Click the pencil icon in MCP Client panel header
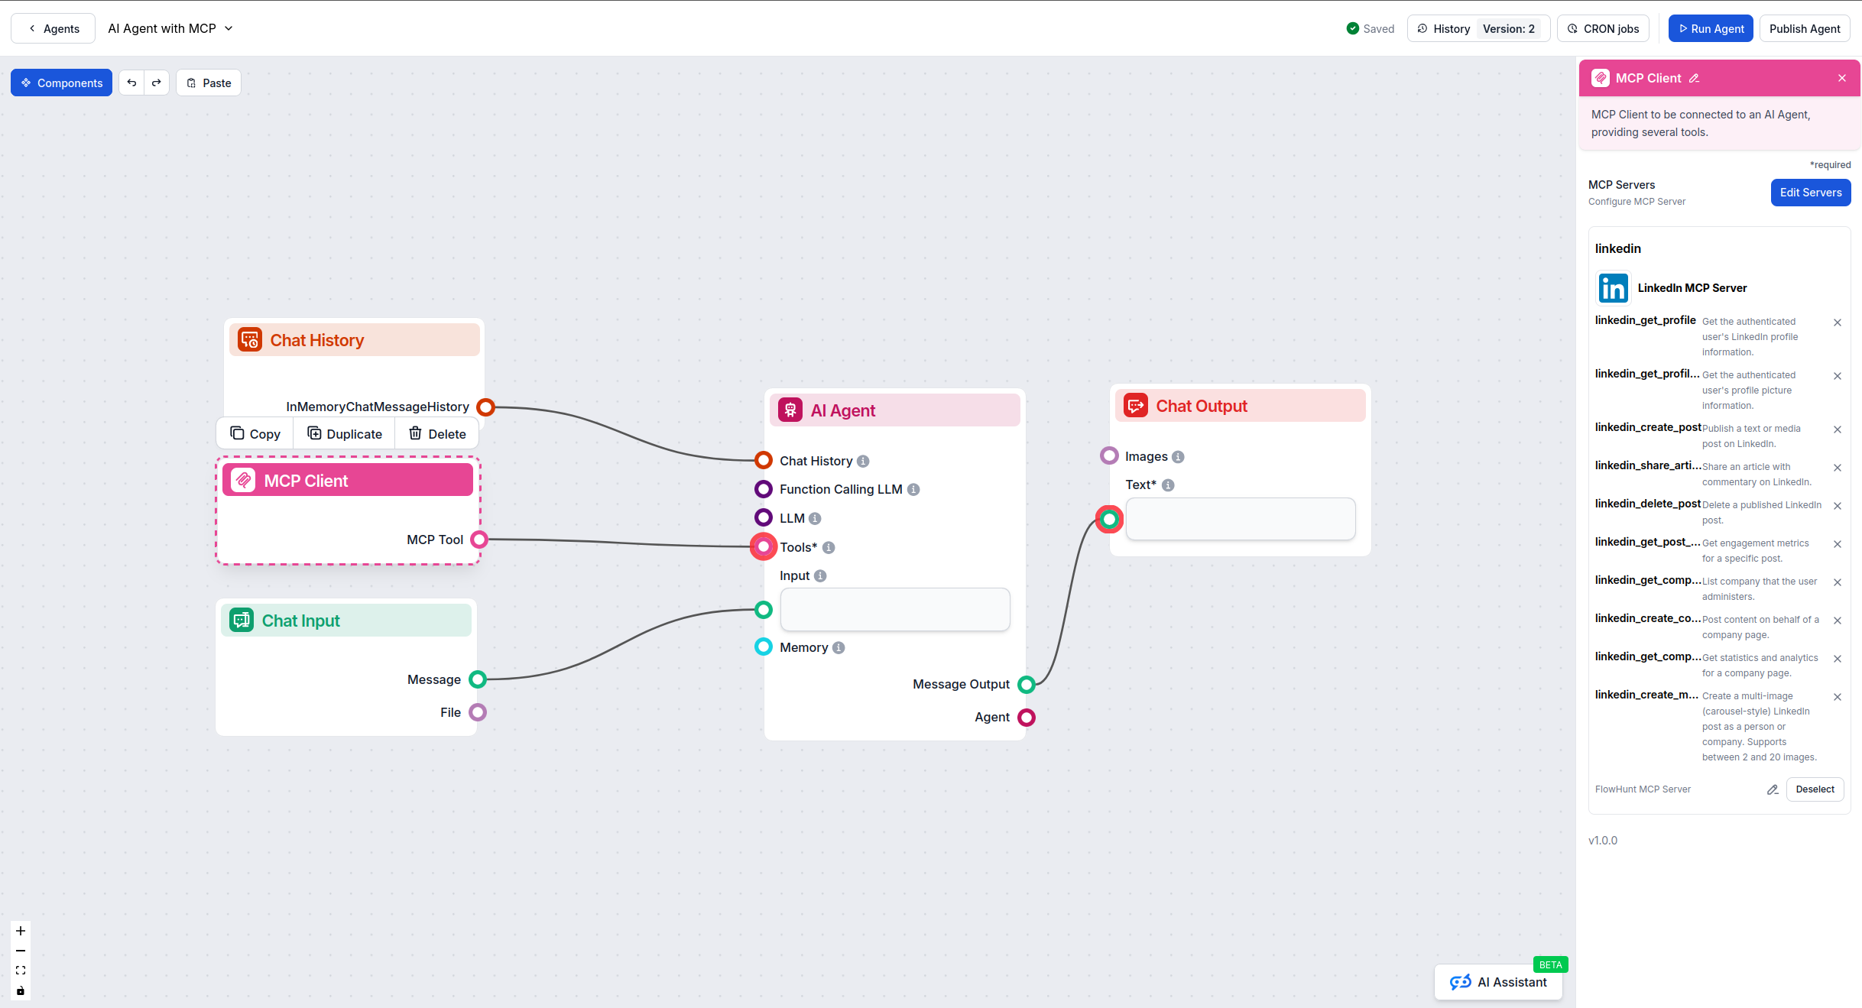The height and width of the screenshot is (1008, 1862). [x=1695, y=77]
